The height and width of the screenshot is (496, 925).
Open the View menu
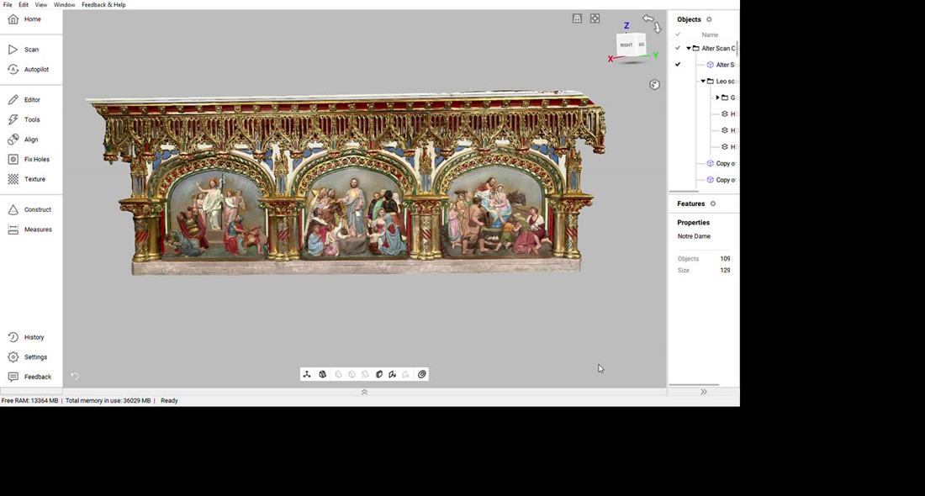[x=40, y=5]
